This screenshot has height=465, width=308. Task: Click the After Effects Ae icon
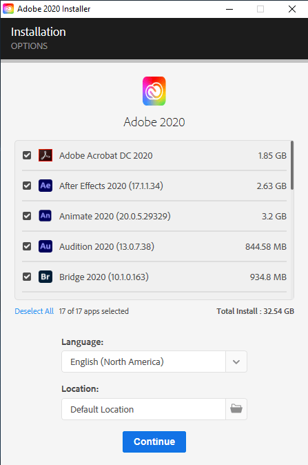45,186
